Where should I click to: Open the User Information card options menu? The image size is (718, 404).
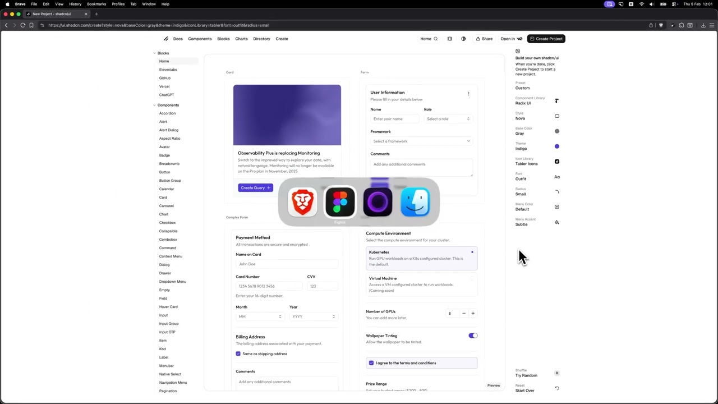point(468,94)
